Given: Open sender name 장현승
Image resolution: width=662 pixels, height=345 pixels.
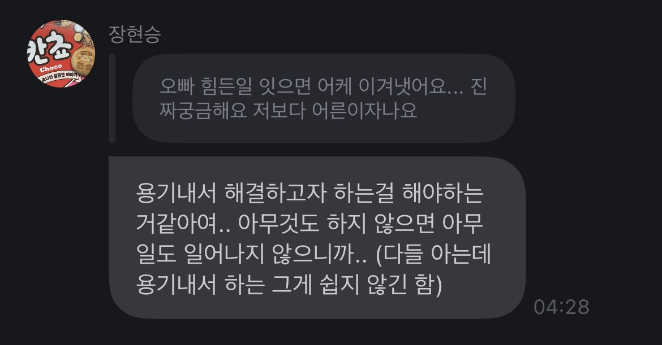Looking at the screenshot, I should [135, 34].
